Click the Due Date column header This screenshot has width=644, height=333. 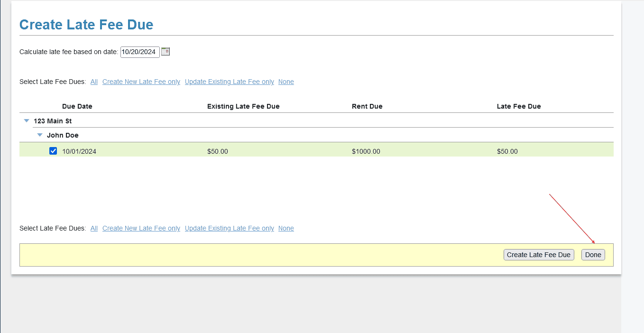coord(77,106)
